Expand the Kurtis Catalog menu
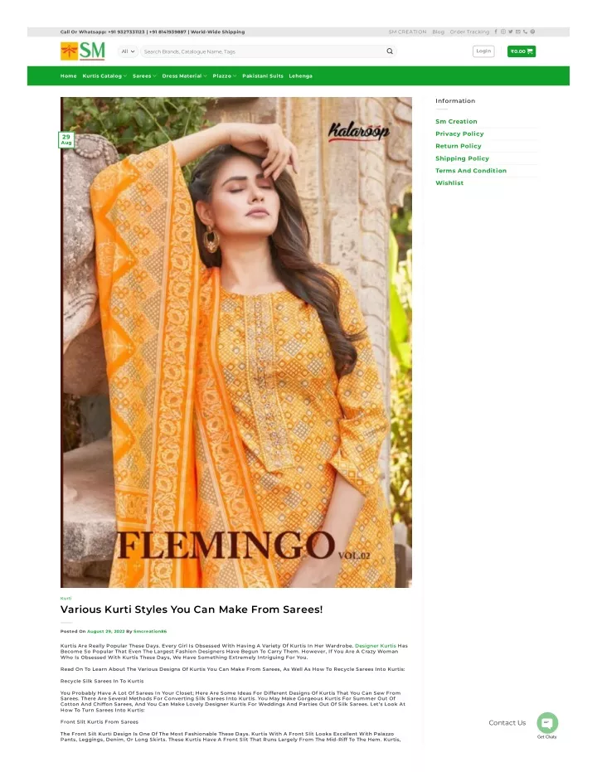 (104, 75)
